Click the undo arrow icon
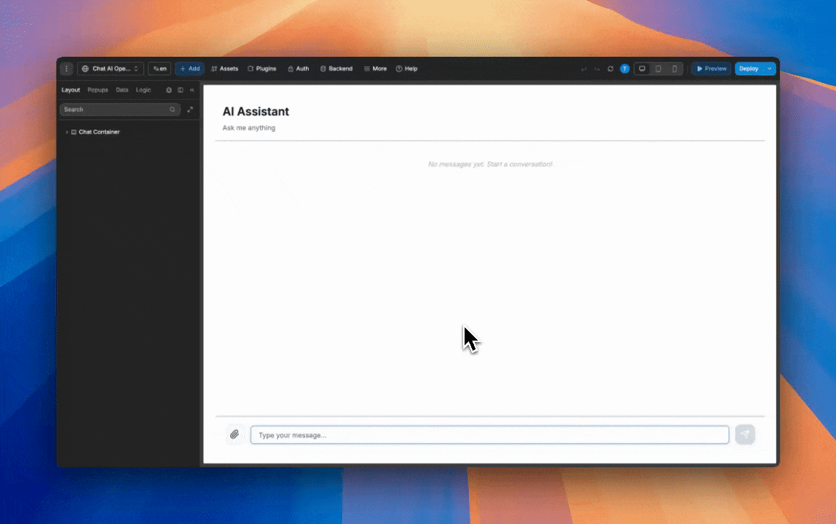836x524 pixels. [584, 68]
